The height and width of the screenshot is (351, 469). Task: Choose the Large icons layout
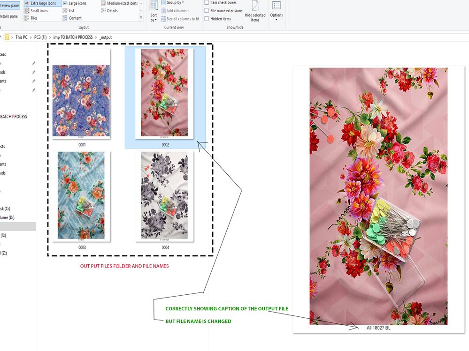coord(75,3)
